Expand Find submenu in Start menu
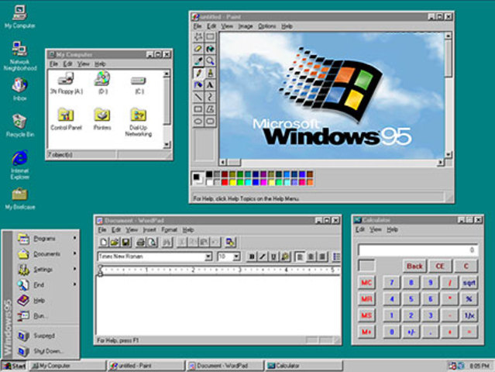The width and height of the screenshot is (495, 372). 47,285
